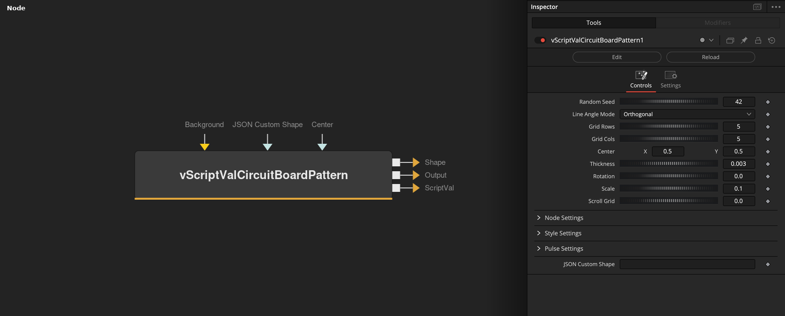Toggle the Thickness keyframe diamond

(x=768, y=164)
